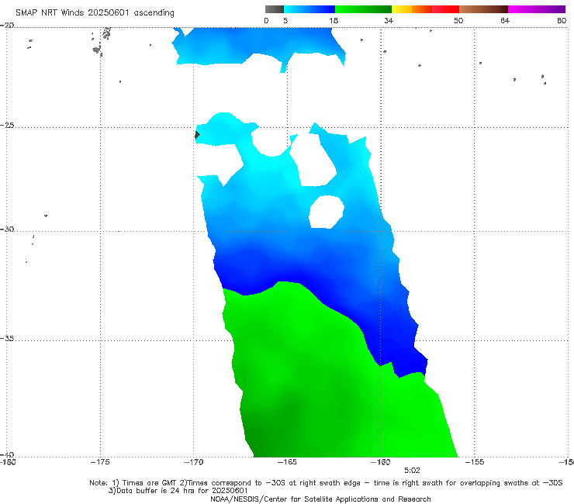Click the color bar label '5'
Screen dimensions: 574x504
tap(285, 20)
